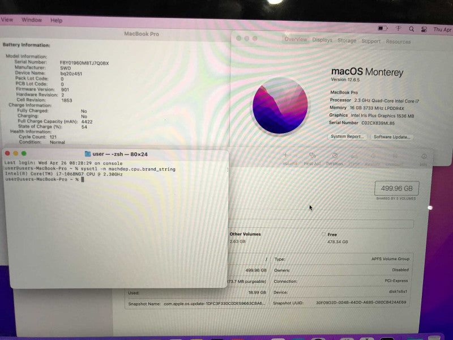
Task: Add a volume with Disk Utility plus icon
Action: (285, 155)
